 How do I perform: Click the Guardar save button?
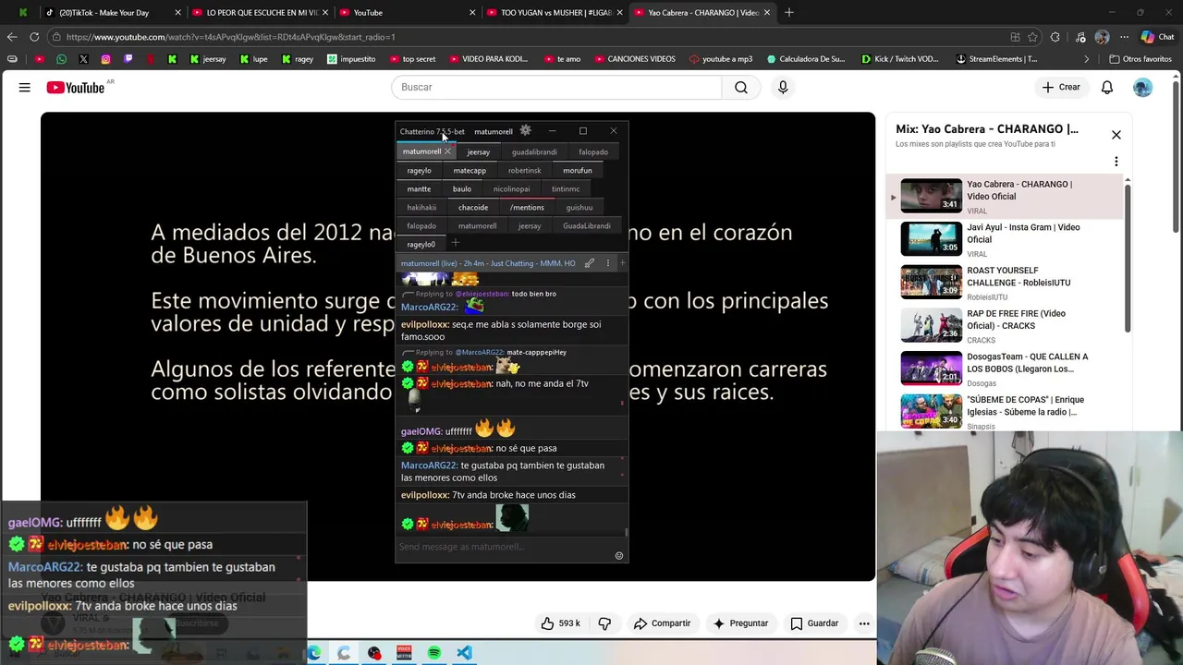814,623
